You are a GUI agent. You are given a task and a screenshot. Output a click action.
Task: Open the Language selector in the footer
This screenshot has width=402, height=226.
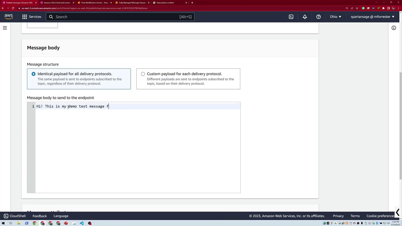tap(61, 216)
